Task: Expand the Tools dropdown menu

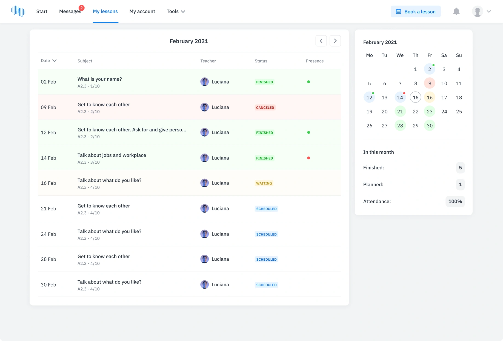Action: tap(176, 11)
